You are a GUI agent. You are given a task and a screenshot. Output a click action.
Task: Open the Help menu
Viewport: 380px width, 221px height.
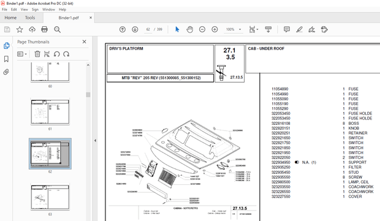63,9
